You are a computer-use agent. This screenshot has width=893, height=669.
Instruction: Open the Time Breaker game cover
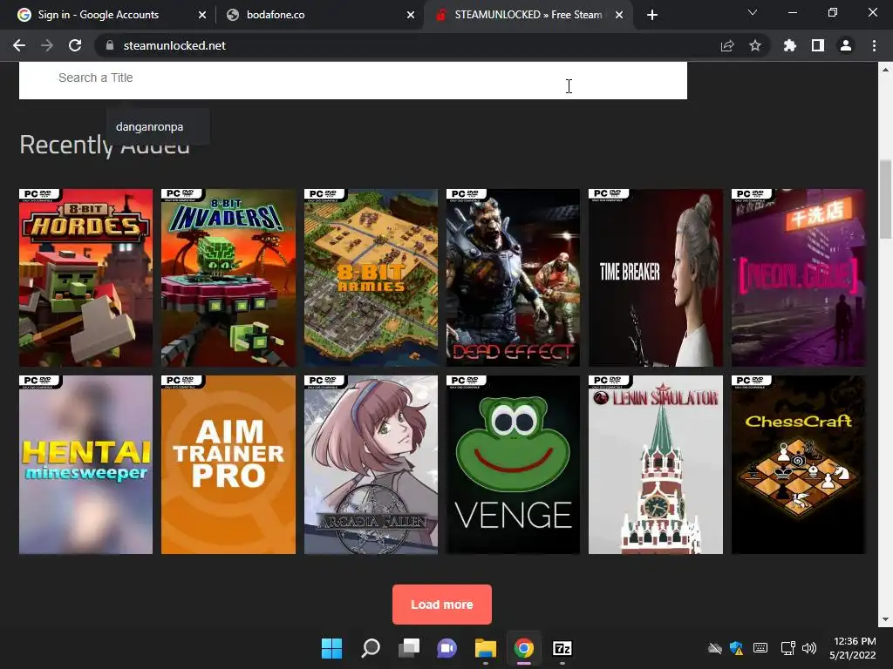(656, 278)
